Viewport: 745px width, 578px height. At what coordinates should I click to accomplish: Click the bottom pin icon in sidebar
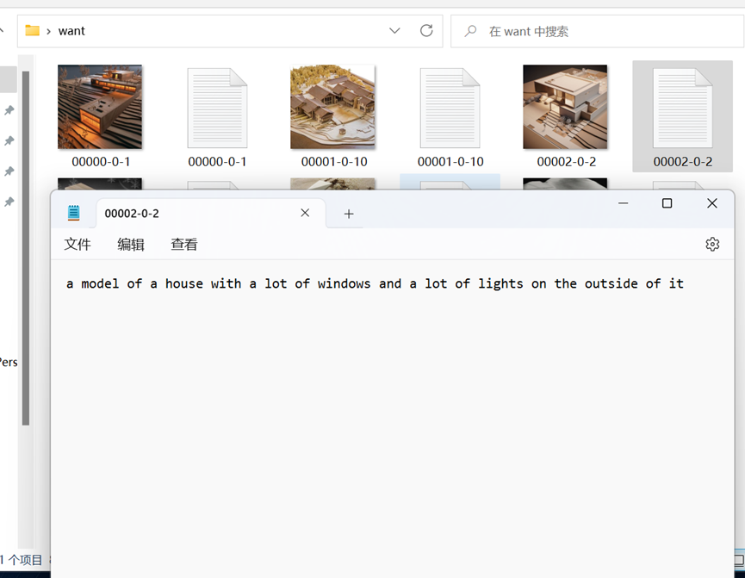coord(9,202)
